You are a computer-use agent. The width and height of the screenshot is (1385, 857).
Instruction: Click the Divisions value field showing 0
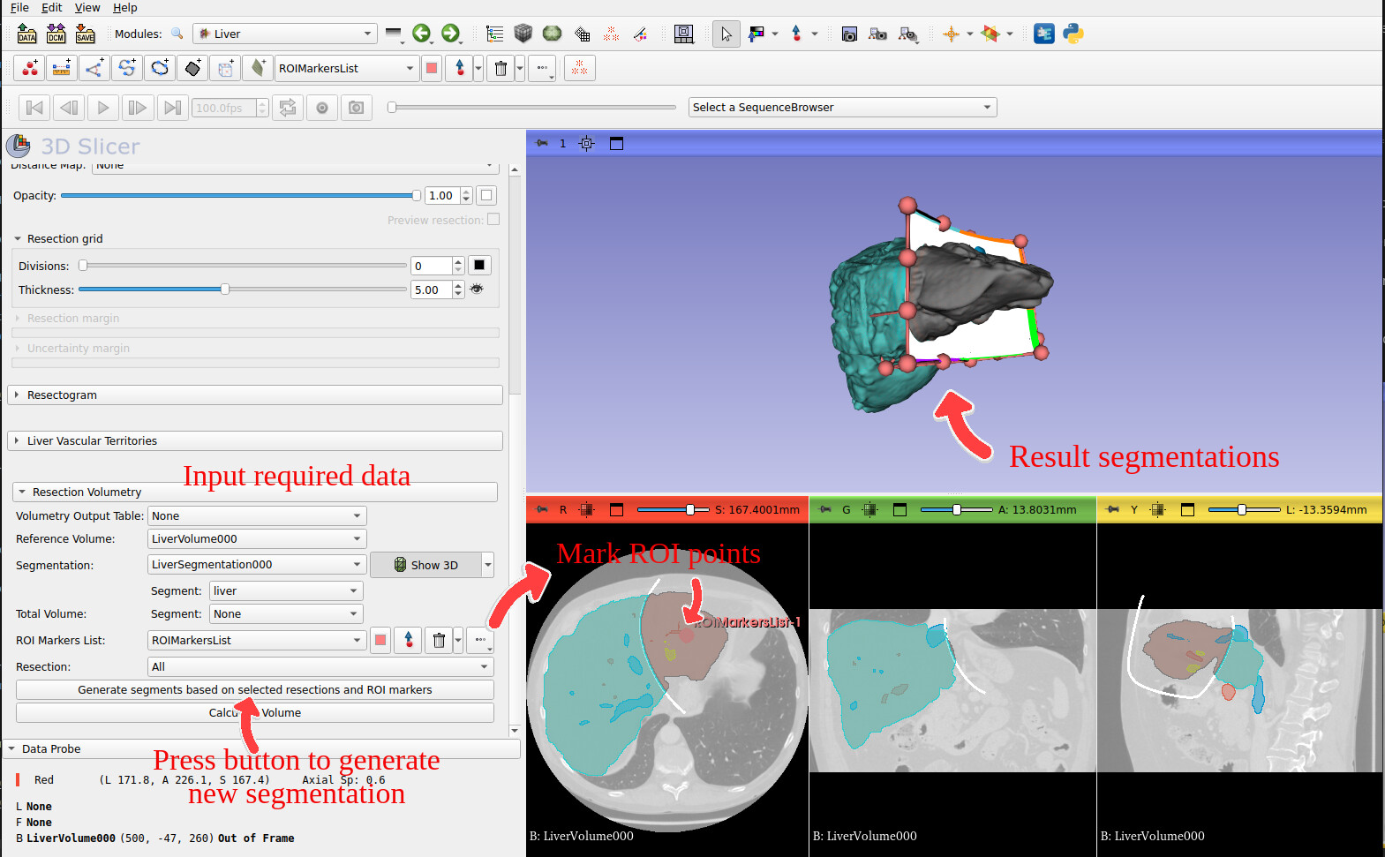(x=432, y=266)
